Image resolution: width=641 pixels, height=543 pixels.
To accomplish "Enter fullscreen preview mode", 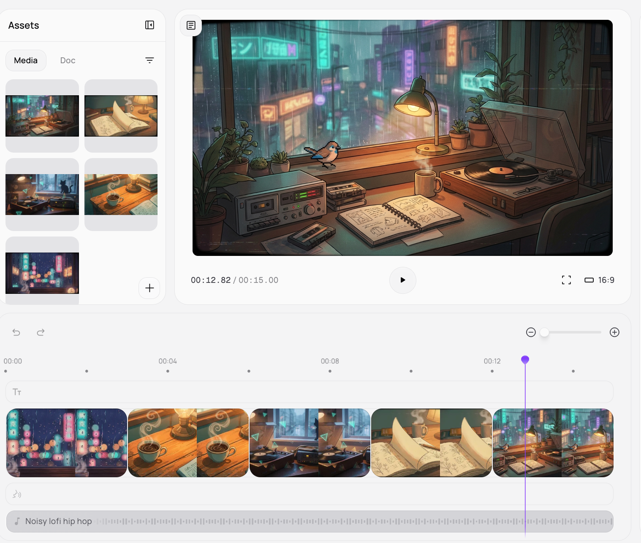I will click(566, 280).
